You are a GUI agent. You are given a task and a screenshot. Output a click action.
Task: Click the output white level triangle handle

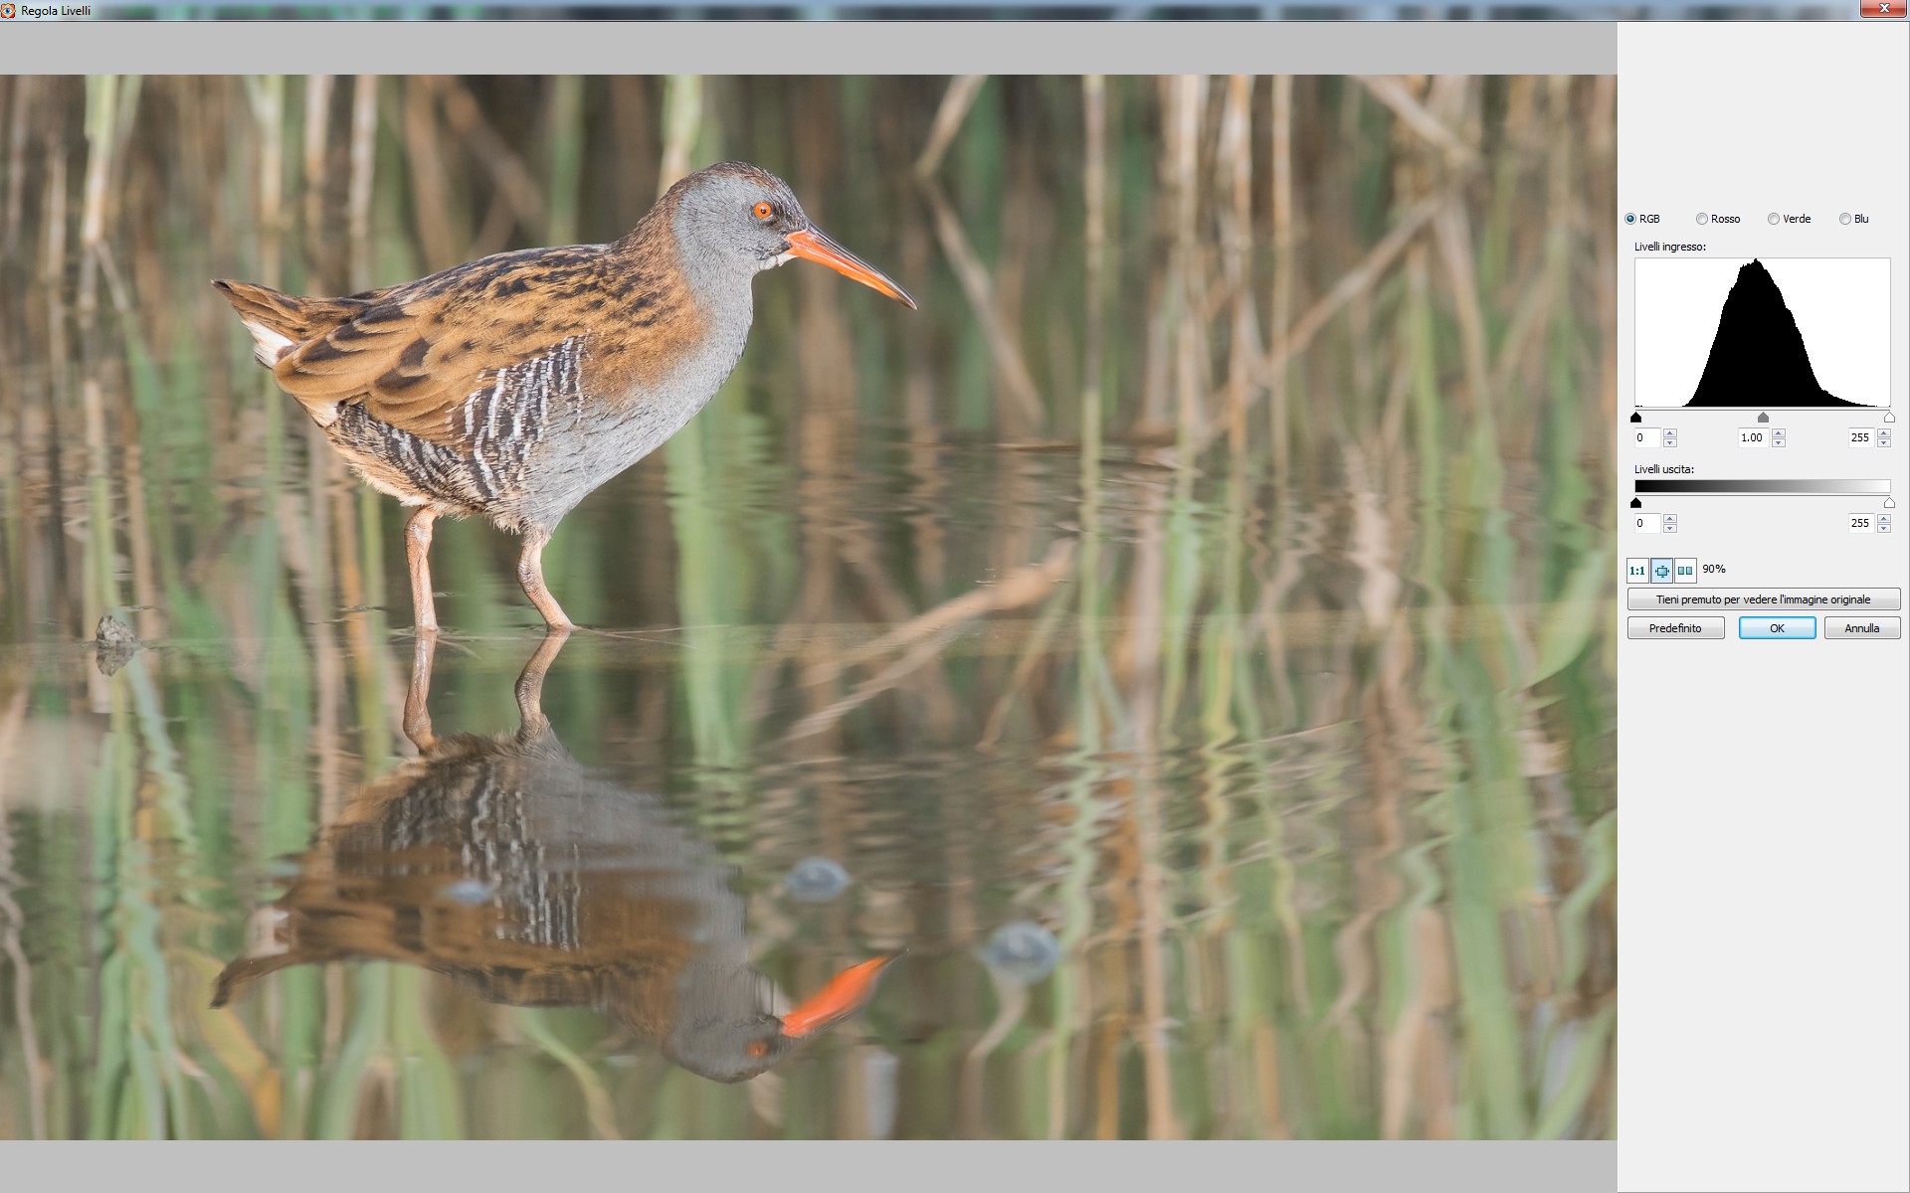[x=1889, y=503]
